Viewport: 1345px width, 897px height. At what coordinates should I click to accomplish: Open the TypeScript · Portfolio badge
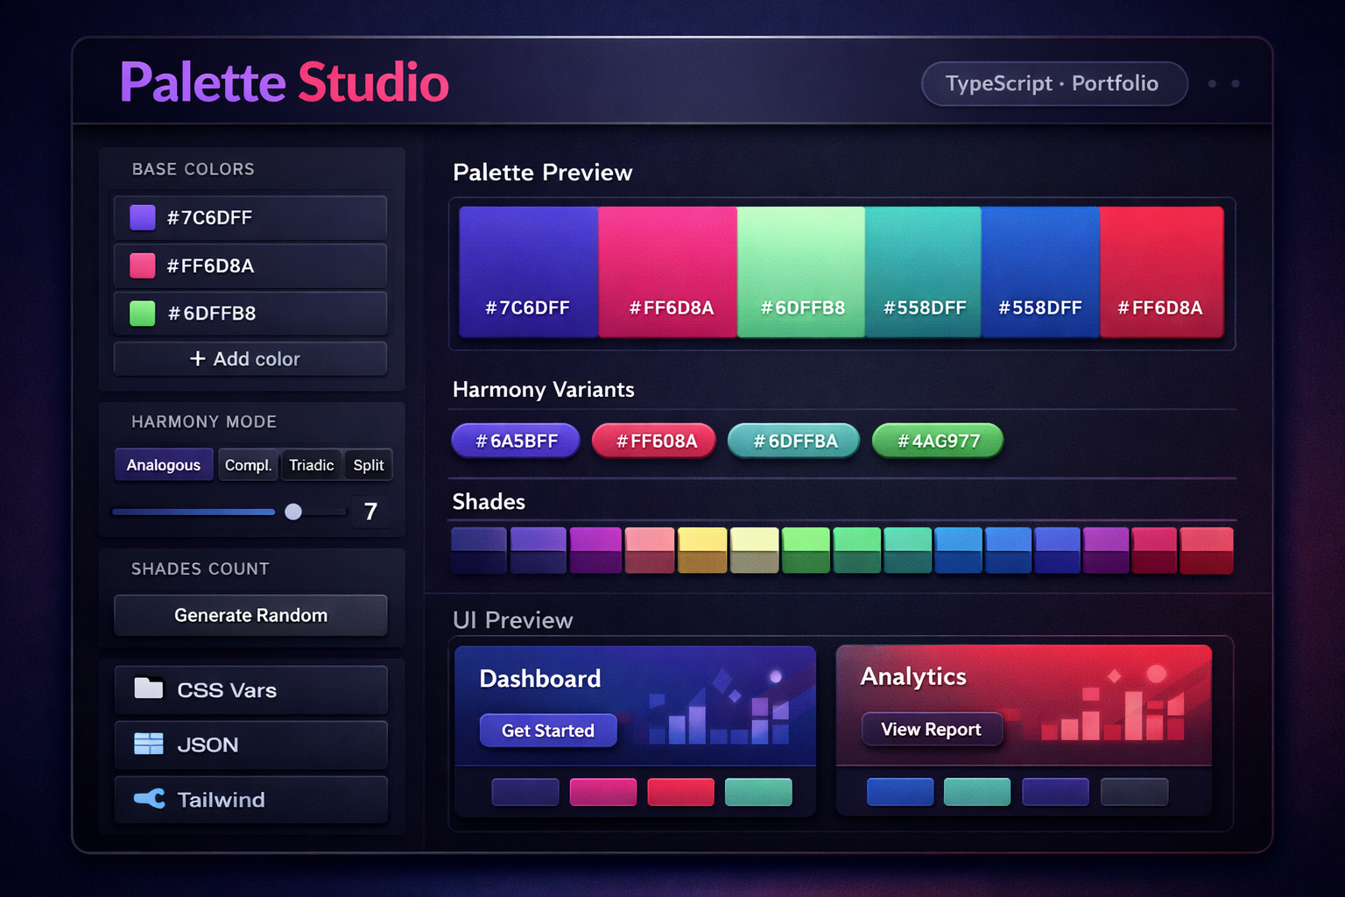pos(1054,83)
